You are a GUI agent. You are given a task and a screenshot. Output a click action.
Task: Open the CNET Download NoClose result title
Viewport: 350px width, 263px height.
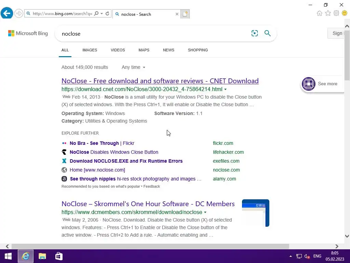click(160, 81)
